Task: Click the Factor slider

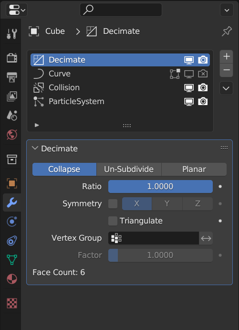Action: [160, 255]
